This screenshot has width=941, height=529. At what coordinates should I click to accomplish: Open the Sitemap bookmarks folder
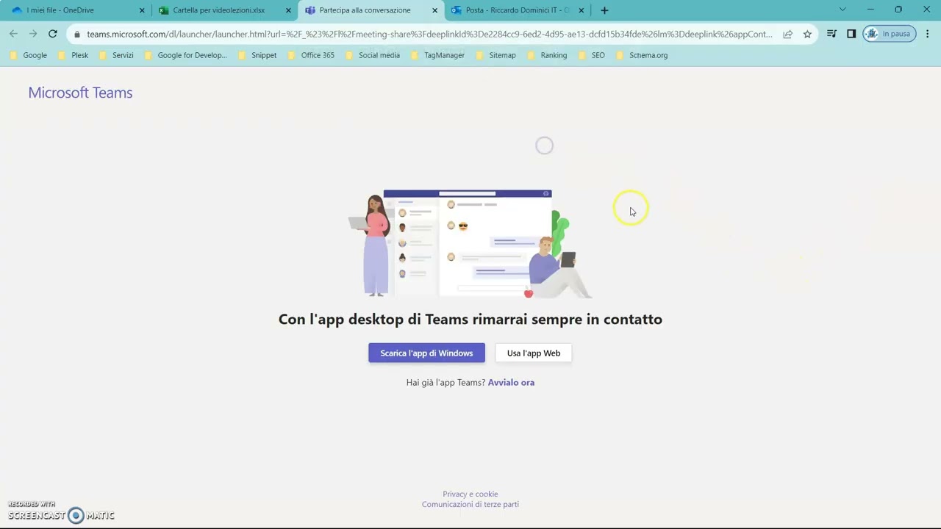[x=495, y=55]
